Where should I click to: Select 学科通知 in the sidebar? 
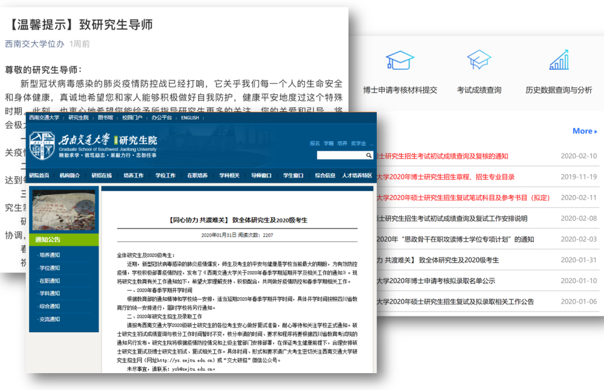[x=50, y=293]
